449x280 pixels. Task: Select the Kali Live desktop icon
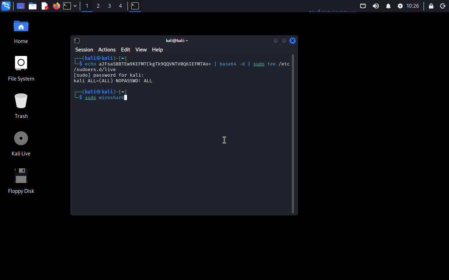pos(21,139)
